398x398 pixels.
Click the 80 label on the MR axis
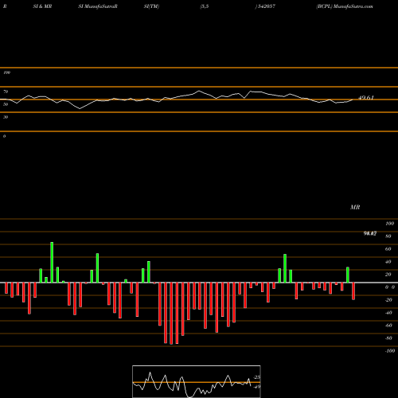pos(388,236)
